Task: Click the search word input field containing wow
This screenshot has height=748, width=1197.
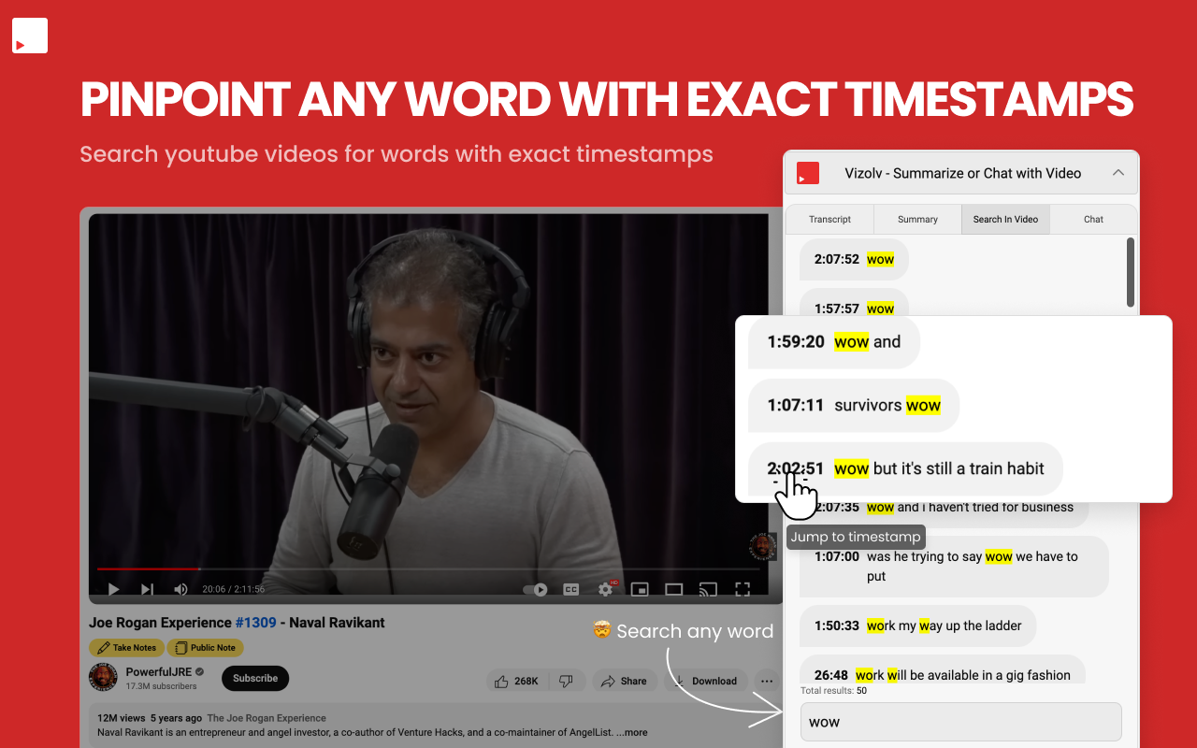Action: 960,722
